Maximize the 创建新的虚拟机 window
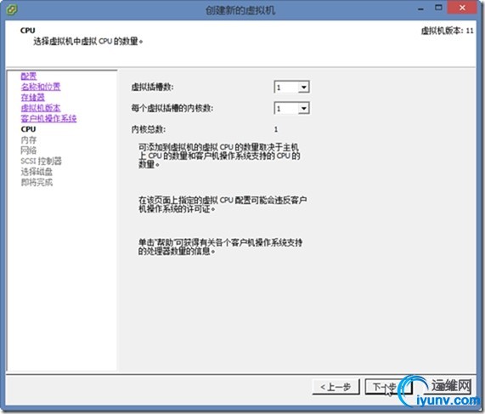Viewport: 485px width, 414px height. (438, 8)
